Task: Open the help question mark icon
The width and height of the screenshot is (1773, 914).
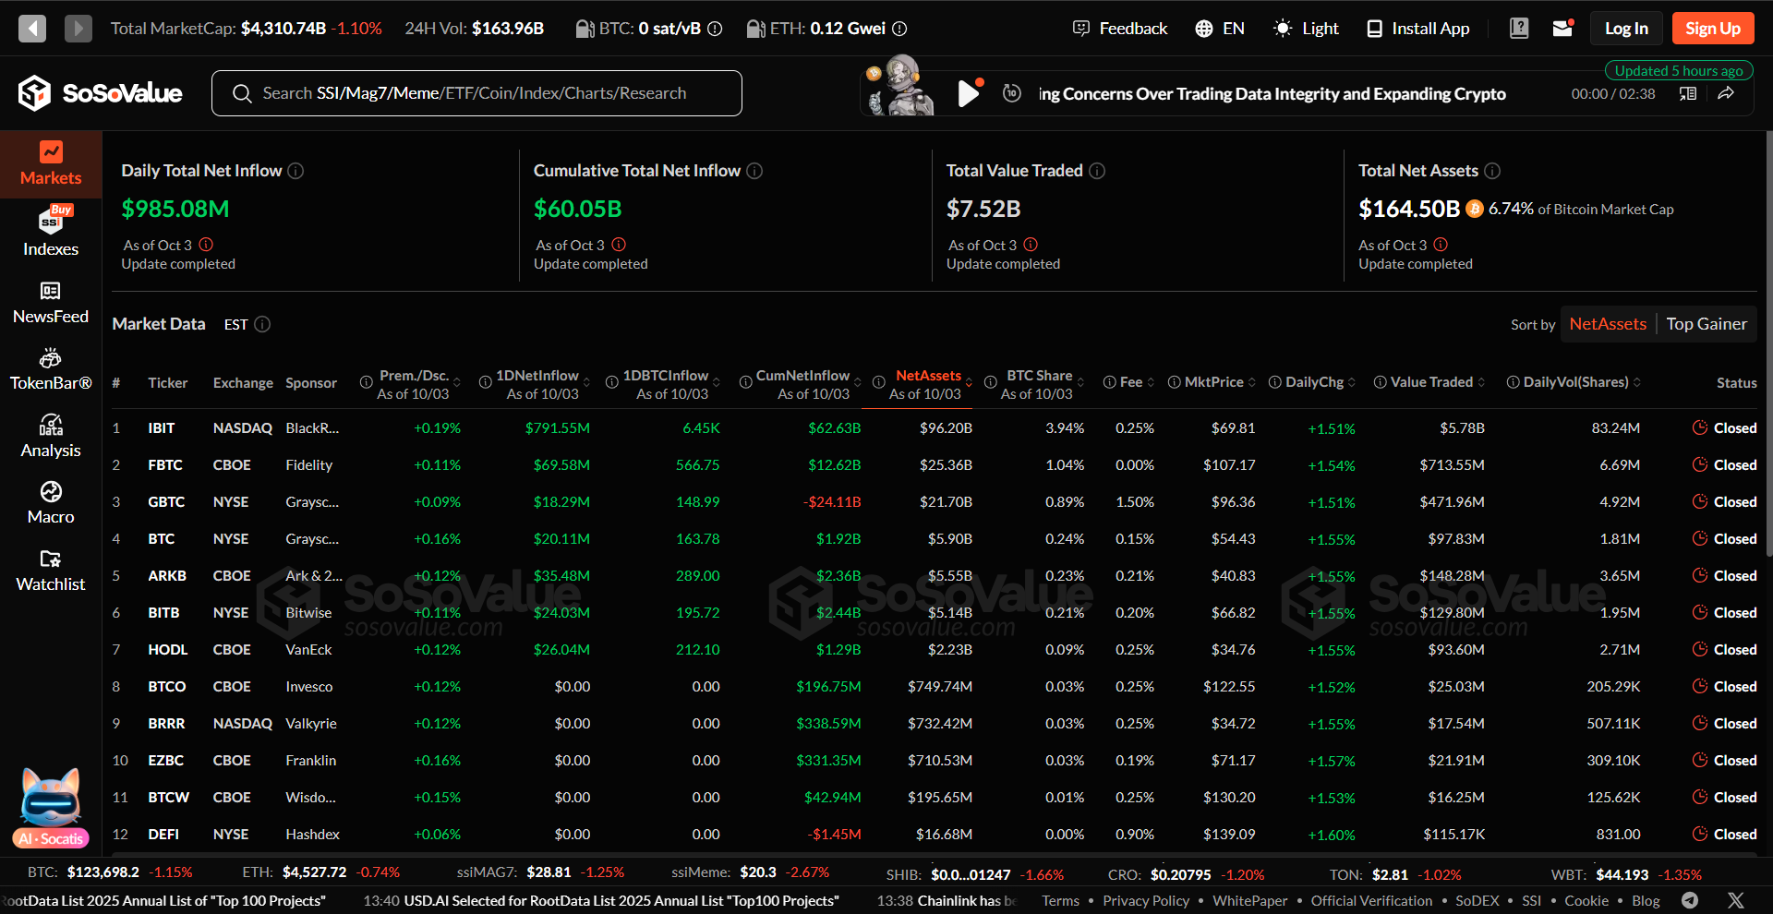Action: pyautogui.click(x=1519, y=29)
